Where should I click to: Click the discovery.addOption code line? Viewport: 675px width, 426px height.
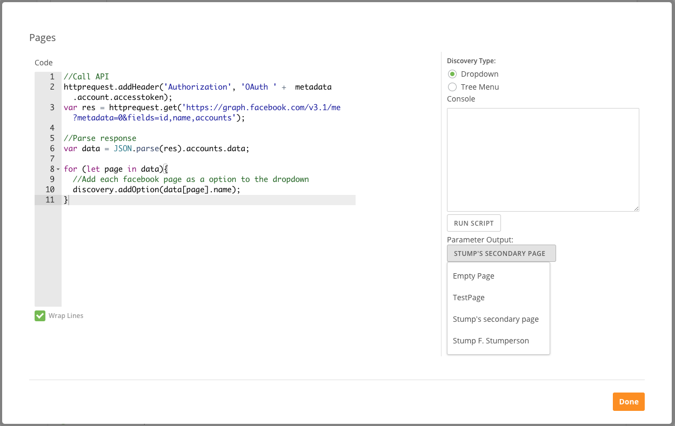tap(156, 190)
